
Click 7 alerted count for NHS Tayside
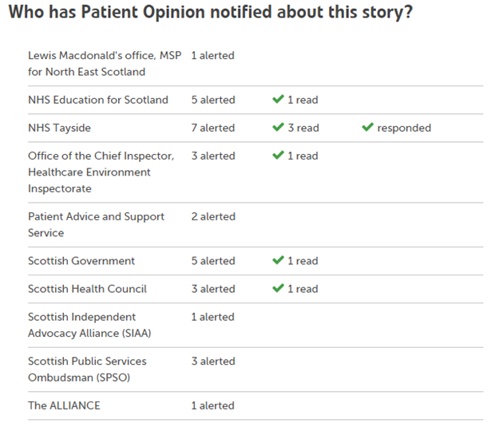tap(213, 128)
